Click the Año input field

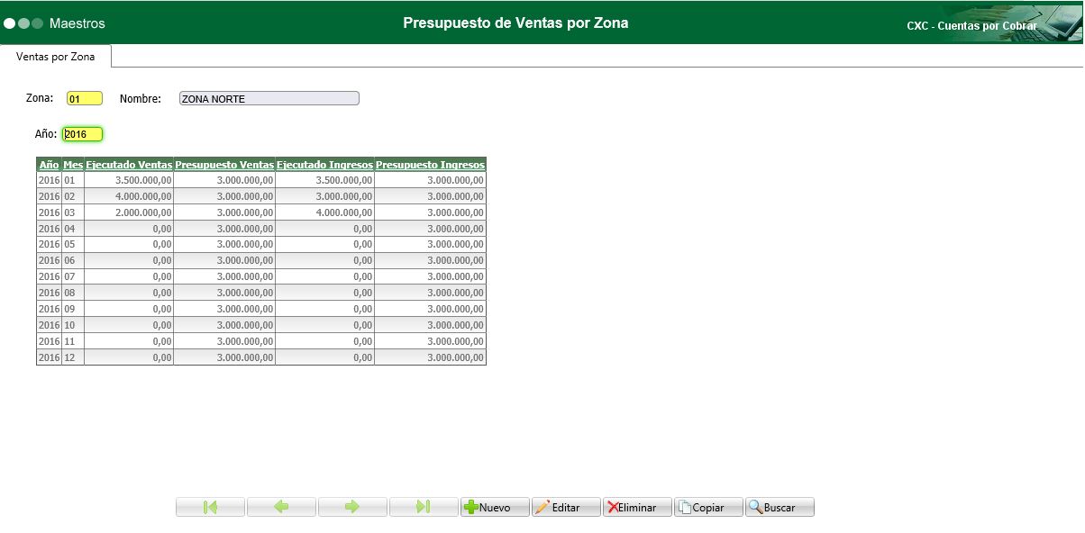[x=82, y=133]
